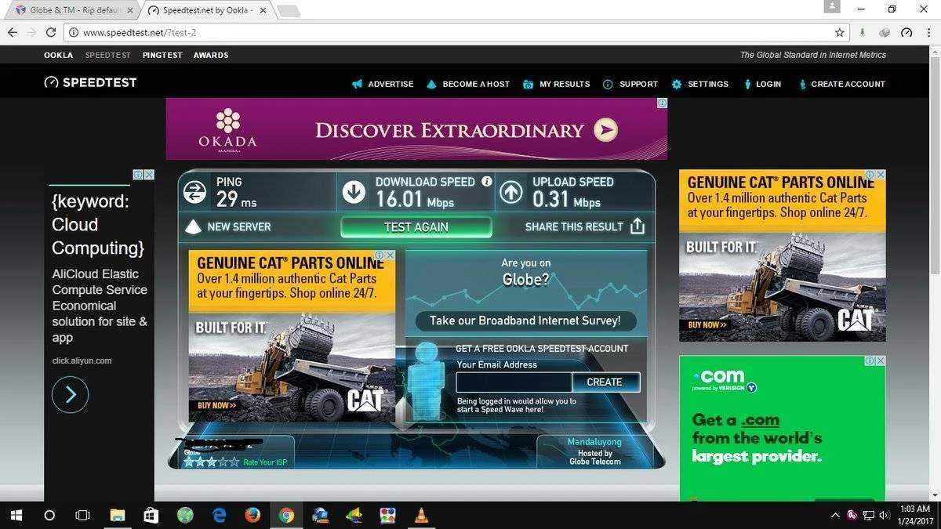Click the Advertise megaphone icon
This screenshot has width=941, height=529.
[357, 84]
